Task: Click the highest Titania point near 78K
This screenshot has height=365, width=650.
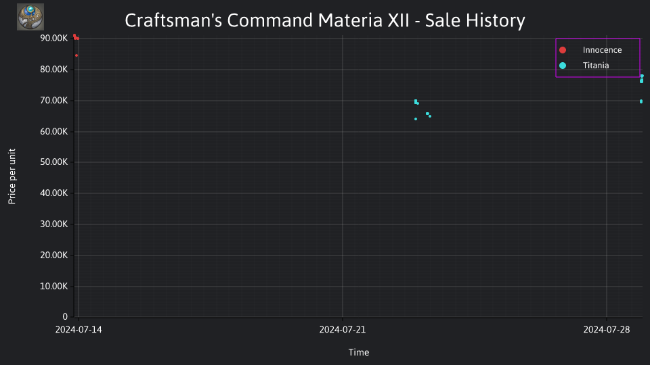Action: pos(642,76)
